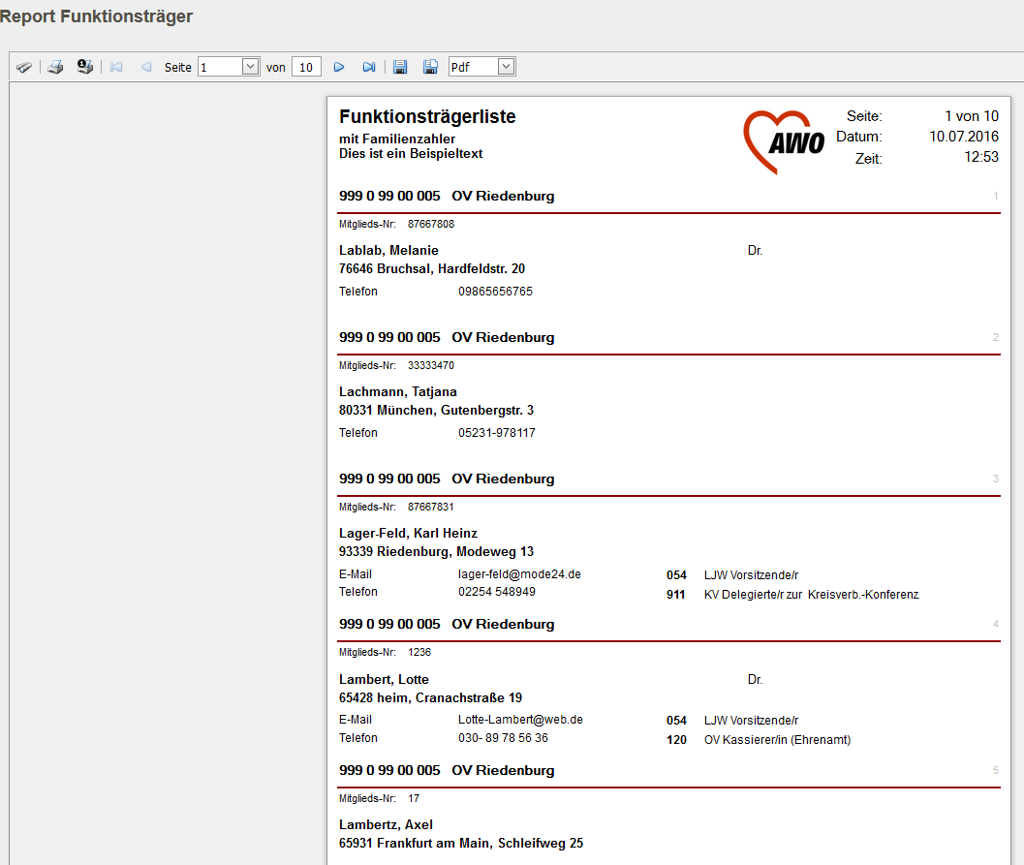The image size is (1024, 865).
Task: Print the report with printer icon
Action: pos(55,67)
